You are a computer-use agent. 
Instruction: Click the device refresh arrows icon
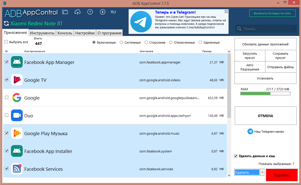click(6, 24)
